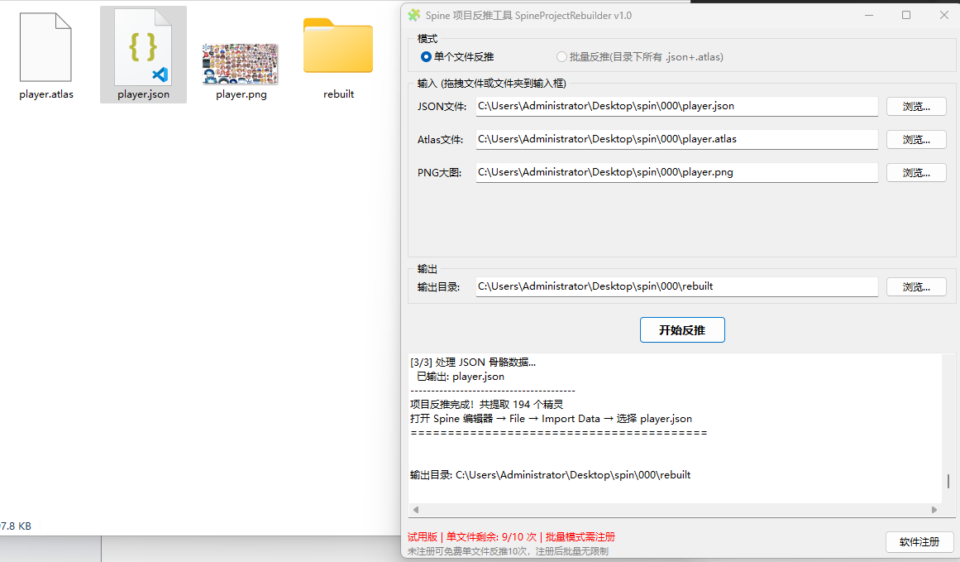This screenshot has width=960, height=562.
Task: Click the JSON文件 path input field
Action: (x=676, y=106)
